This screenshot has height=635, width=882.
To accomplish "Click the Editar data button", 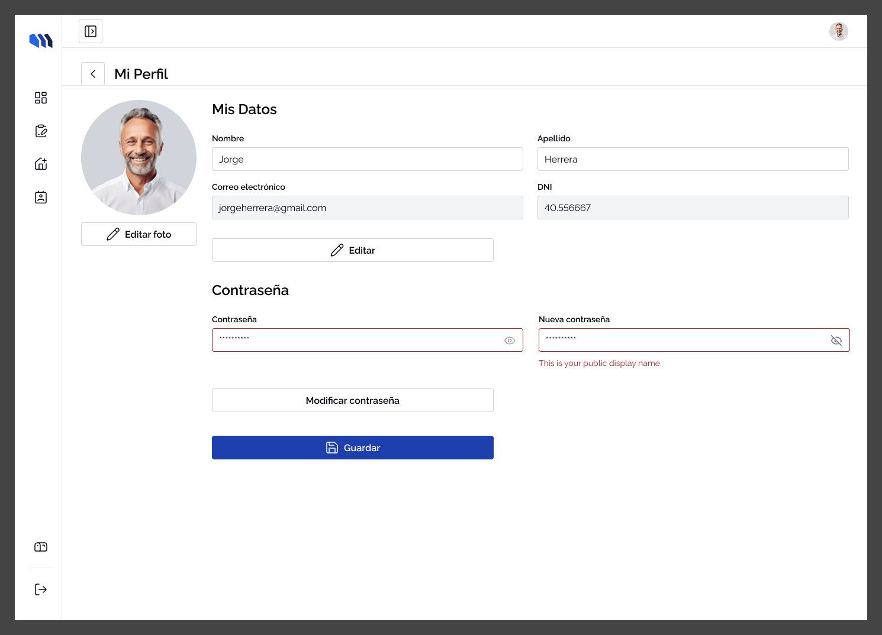I will tap(353, 250).
